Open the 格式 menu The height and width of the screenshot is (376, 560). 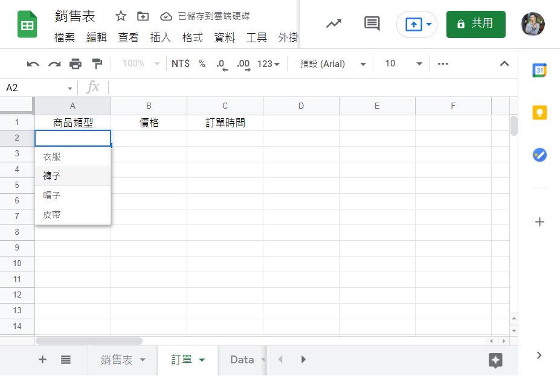tap(193, 37)
